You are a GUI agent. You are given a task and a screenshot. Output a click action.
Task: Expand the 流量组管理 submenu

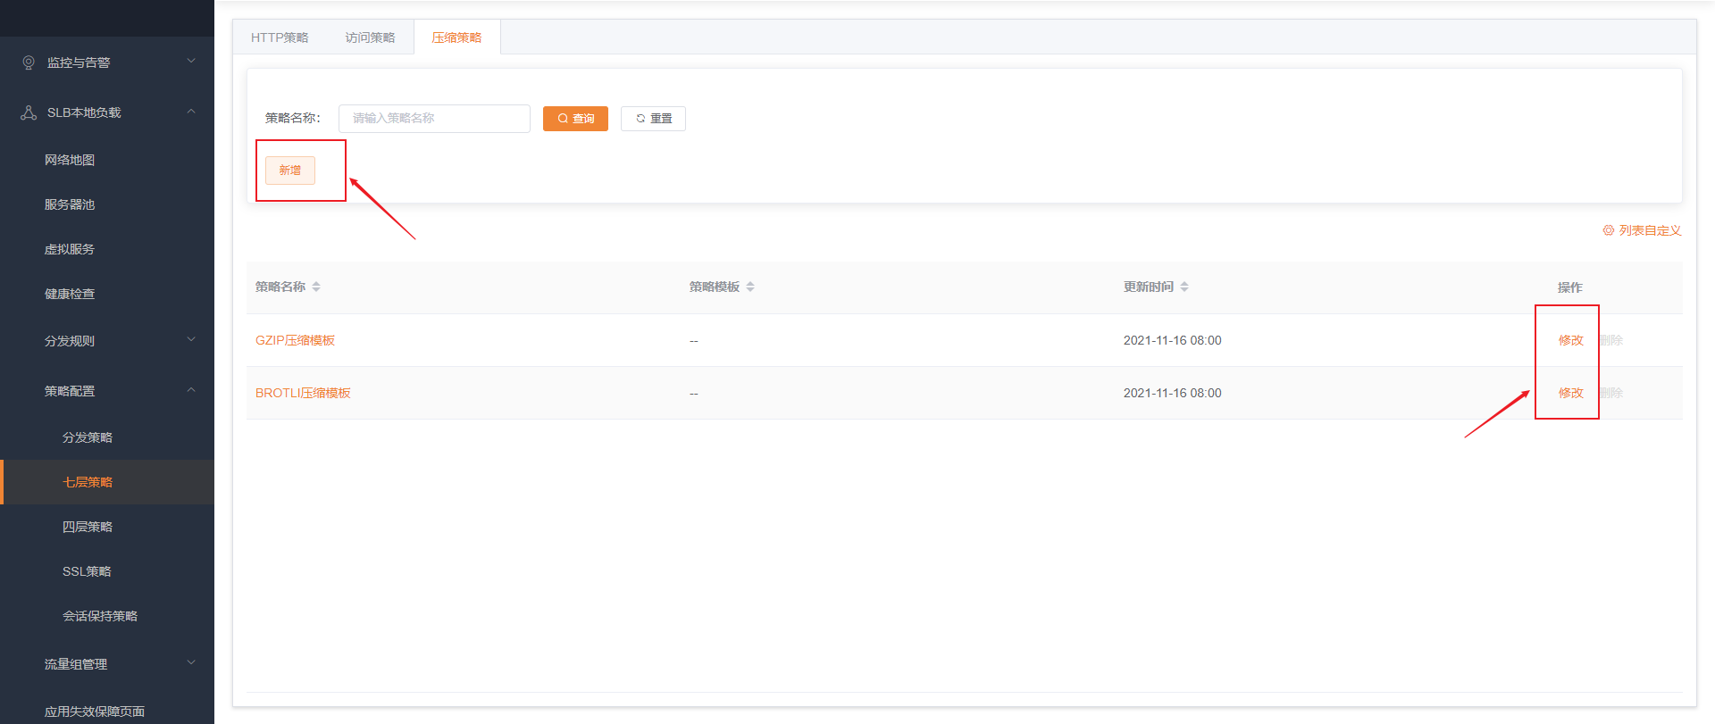tap(191, 663)
